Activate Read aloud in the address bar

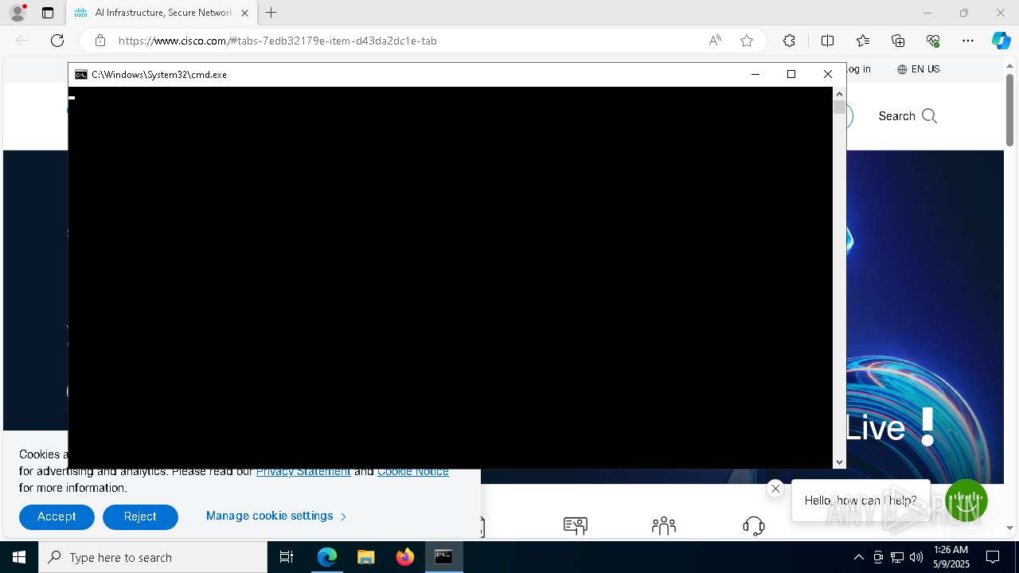click(715, 41)
